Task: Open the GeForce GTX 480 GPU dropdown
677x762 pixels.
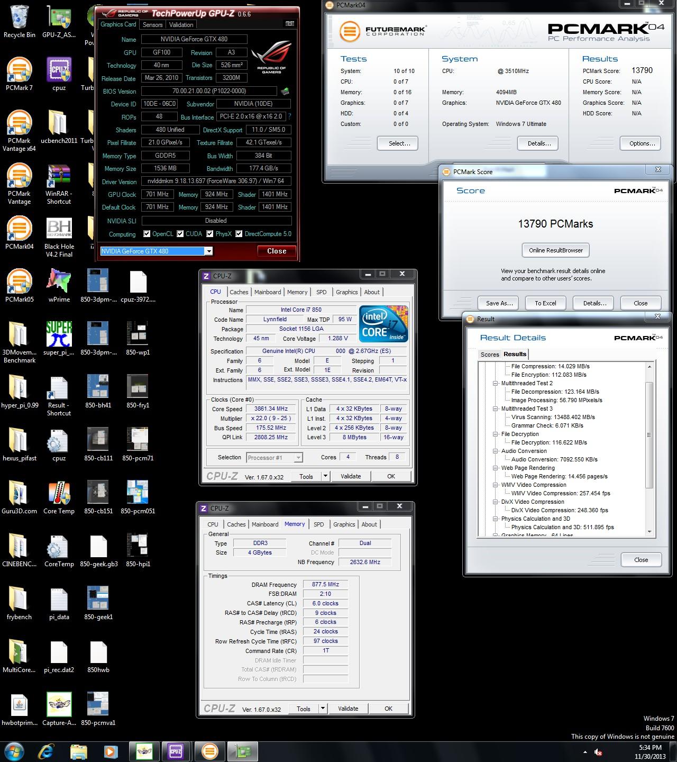Action: pyautogui.click(x=209, y=251)
